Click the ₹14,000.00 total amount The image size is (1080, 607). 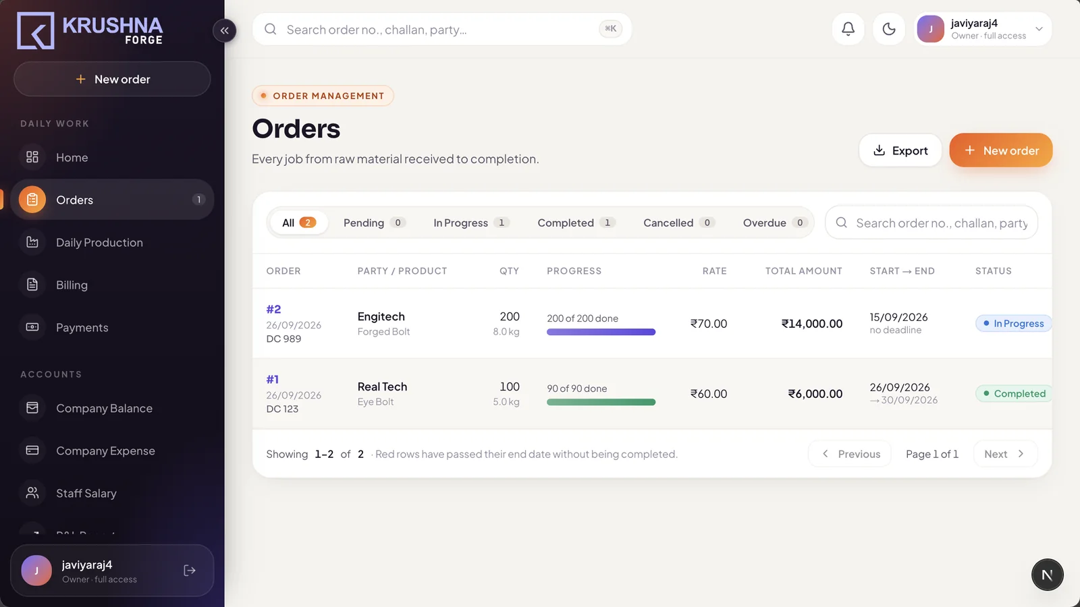coord(812,324)
